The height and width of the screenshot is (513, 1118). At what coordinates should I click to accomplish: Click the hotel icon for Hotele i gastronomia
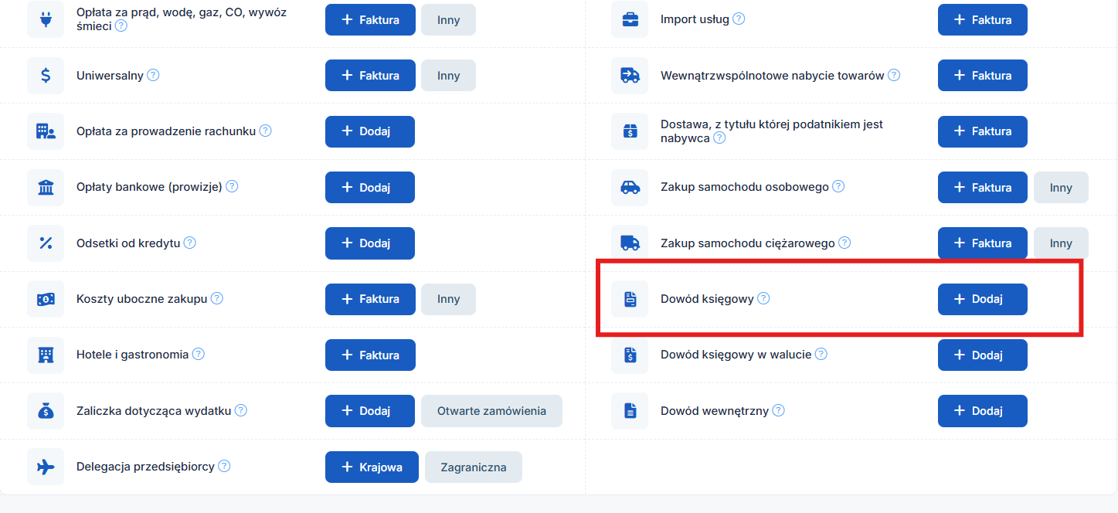[46, 355]
